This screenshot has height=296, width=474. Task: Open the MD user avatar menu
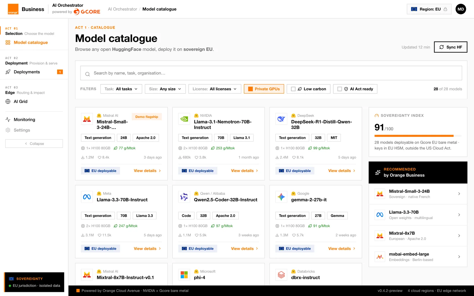[461, 9]
